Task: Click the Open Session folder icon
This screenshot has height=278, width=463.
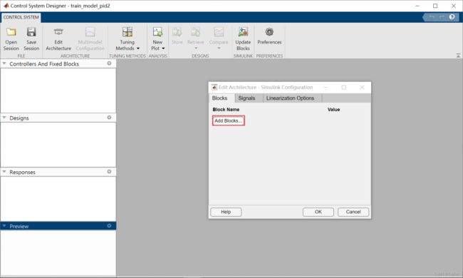Action: [x=11, y=32]
